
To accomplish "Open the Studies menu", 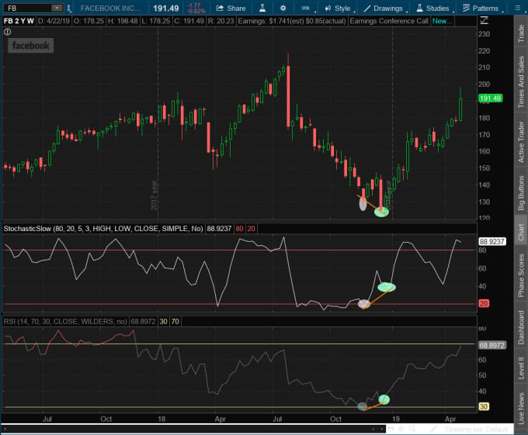I will (434, 9).
